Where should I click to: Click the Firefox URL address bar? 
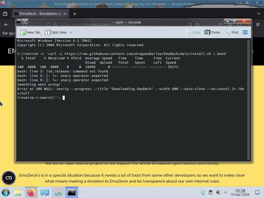[x=122, y=24]
